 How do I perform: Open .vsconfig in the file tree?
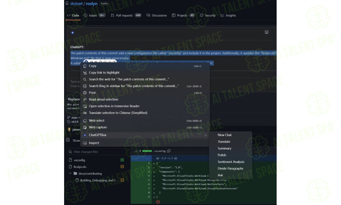coord(79,160)
